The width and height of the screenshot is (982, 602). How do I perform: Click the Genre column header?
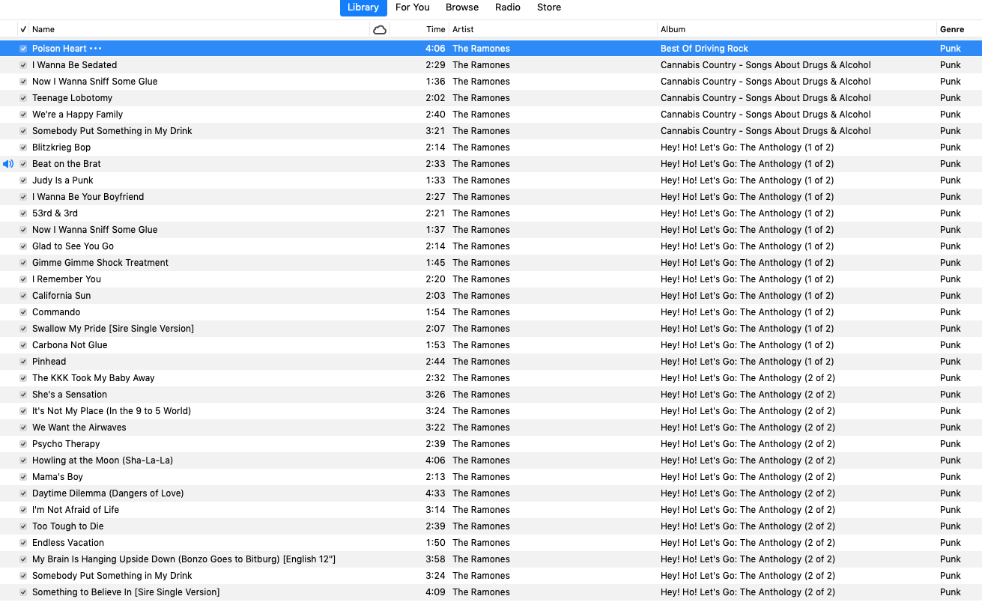point(952,29)
